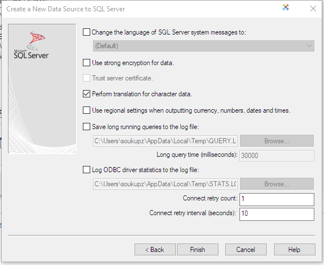Click the colorful diamond icon in title bar
324x265 pixels.
(285, 7)
